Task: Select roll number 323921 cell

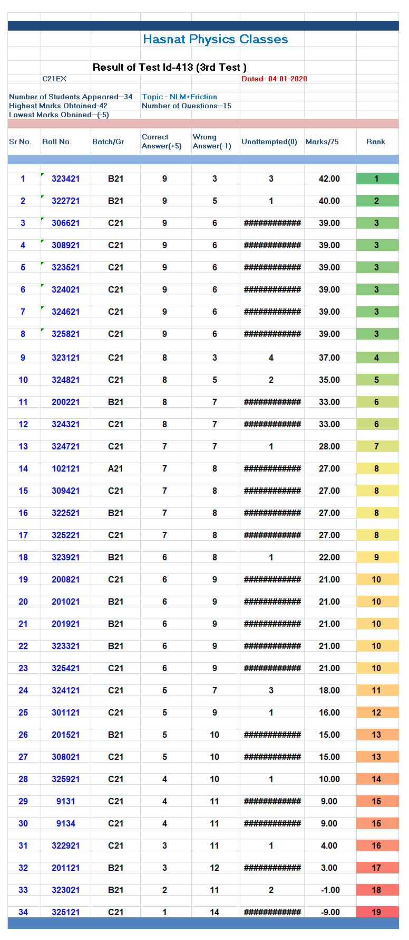Action: click(66, 557)
